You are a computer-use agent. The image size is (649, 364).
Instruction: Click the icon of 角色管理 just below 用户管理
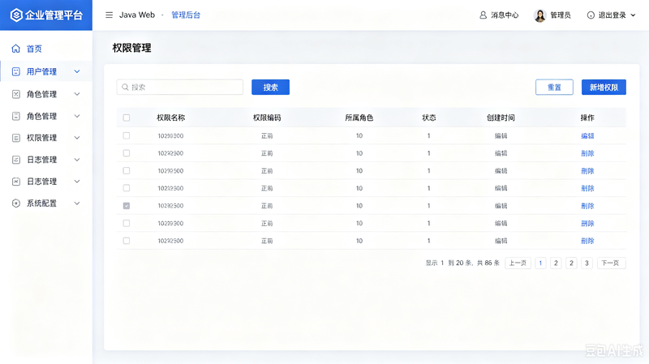tap(15, 94)
